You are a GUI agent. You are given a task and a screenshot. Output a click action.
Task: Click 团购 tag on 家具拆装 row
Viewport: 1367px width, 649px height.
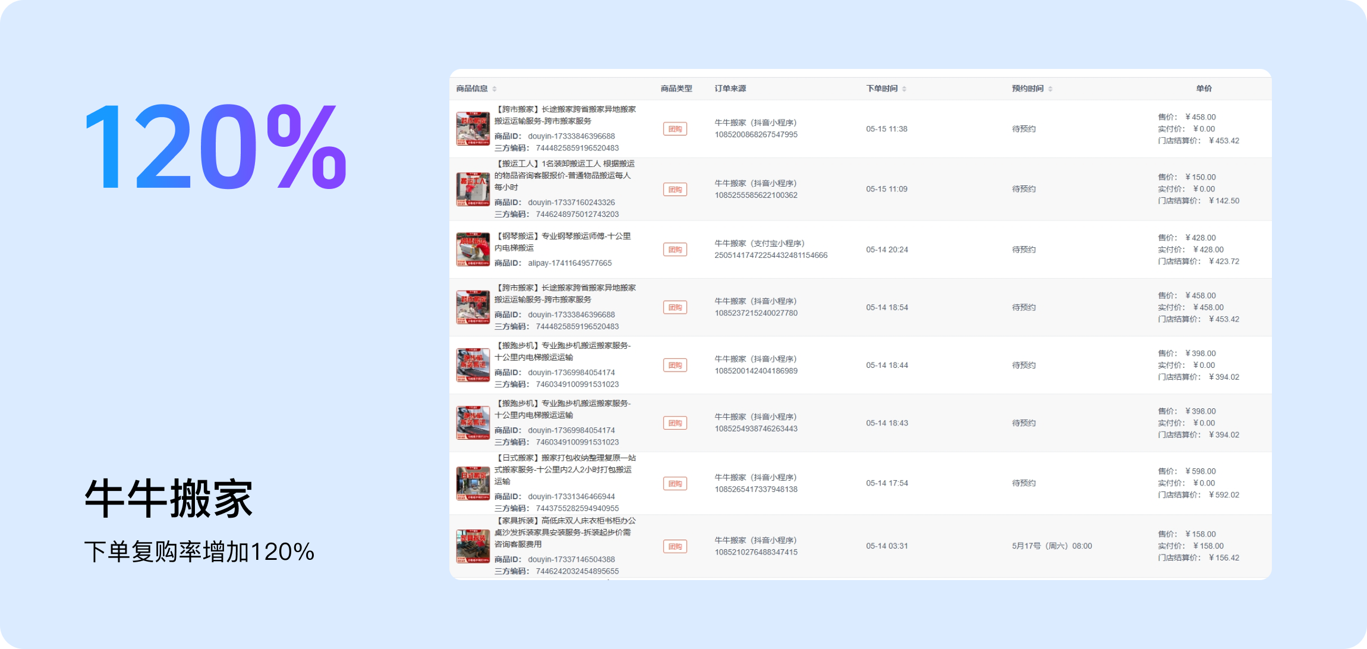[x=675, y=546]
